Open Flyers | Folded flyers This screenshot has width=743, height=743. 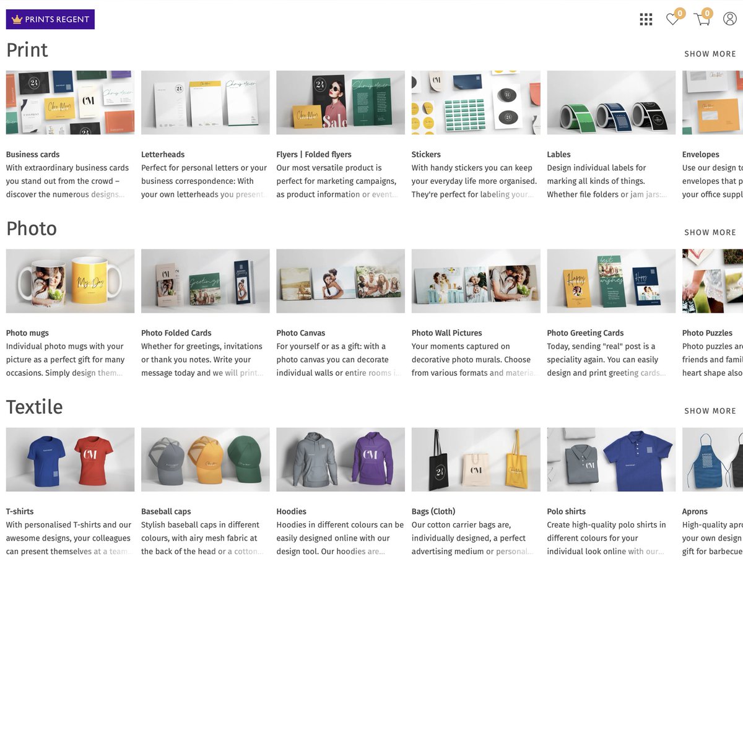[340, 102]
